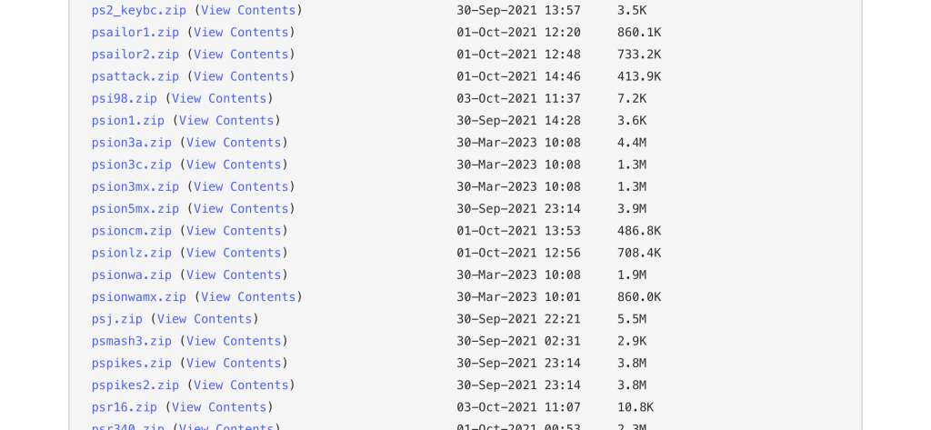The width and height of the screenshot is (931, 430).
Task: View contents of psion3a.zip
Action: click(234, 143)
